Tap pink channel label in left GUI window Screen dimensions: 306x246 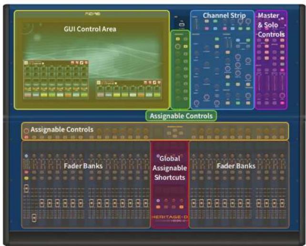pyautogui.click(x=28, y=95)
